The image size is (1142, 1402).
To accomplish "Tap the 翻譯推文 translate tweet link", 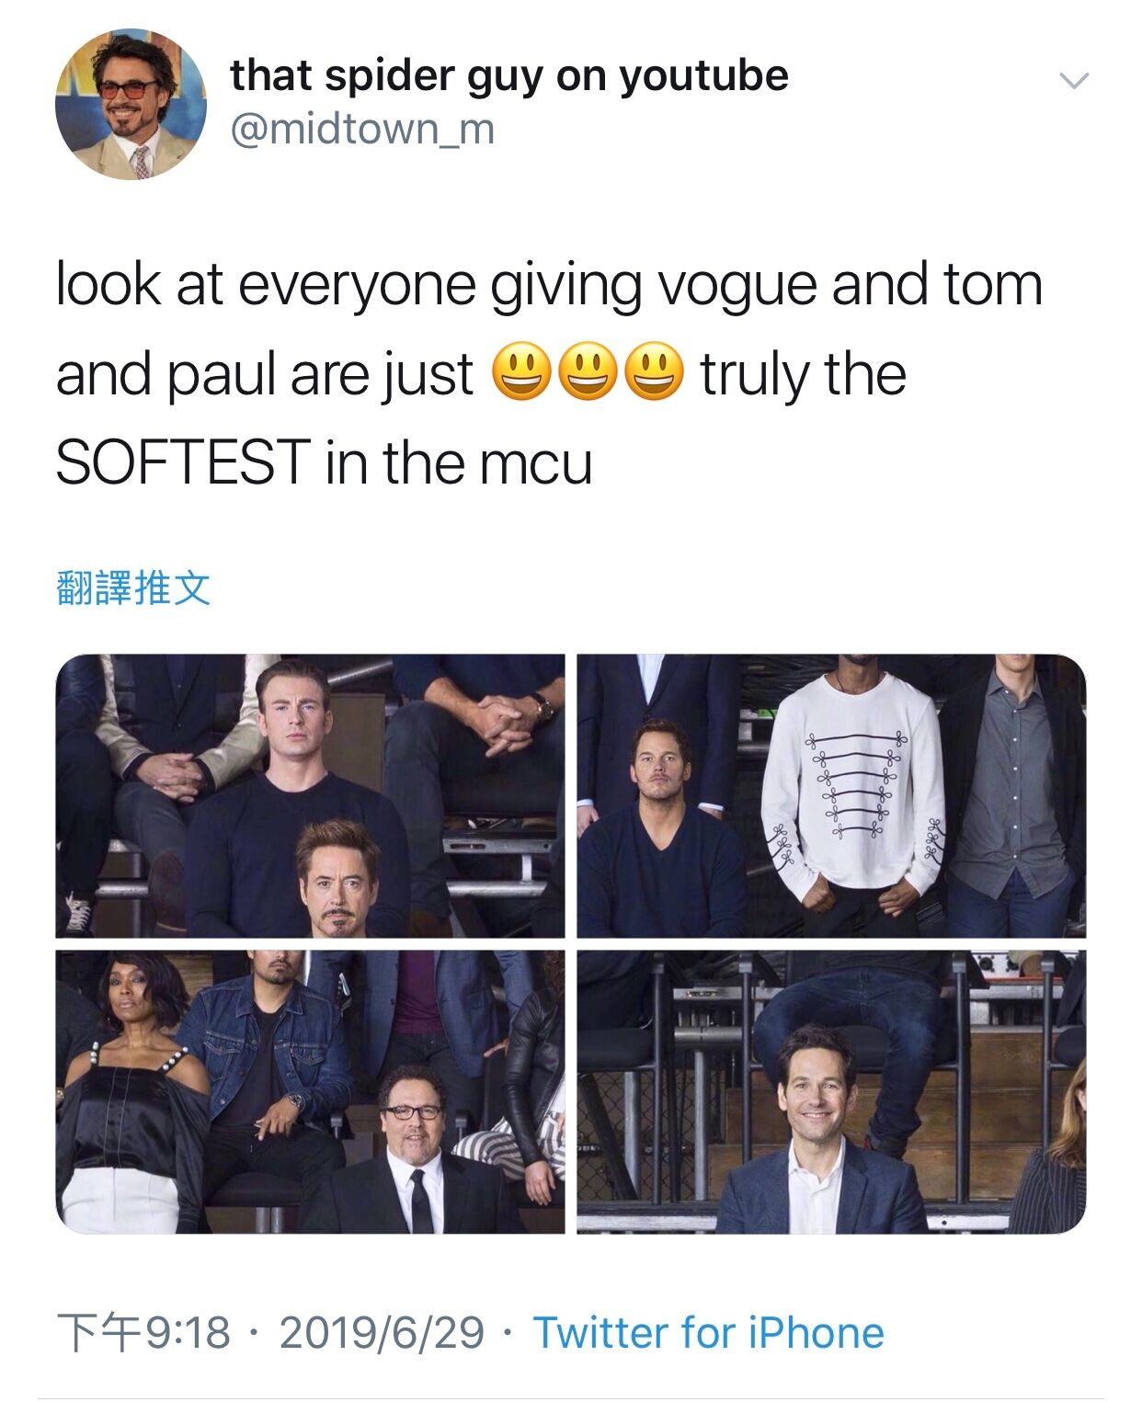I will (x=134, y=588).
